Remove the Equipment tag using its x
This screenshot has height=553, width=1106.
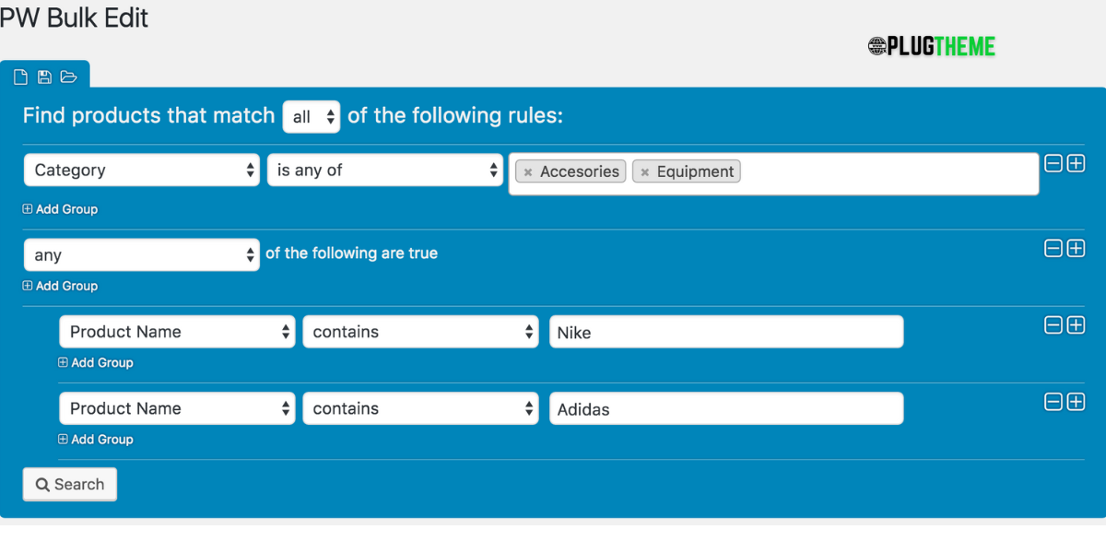point(645,172)
